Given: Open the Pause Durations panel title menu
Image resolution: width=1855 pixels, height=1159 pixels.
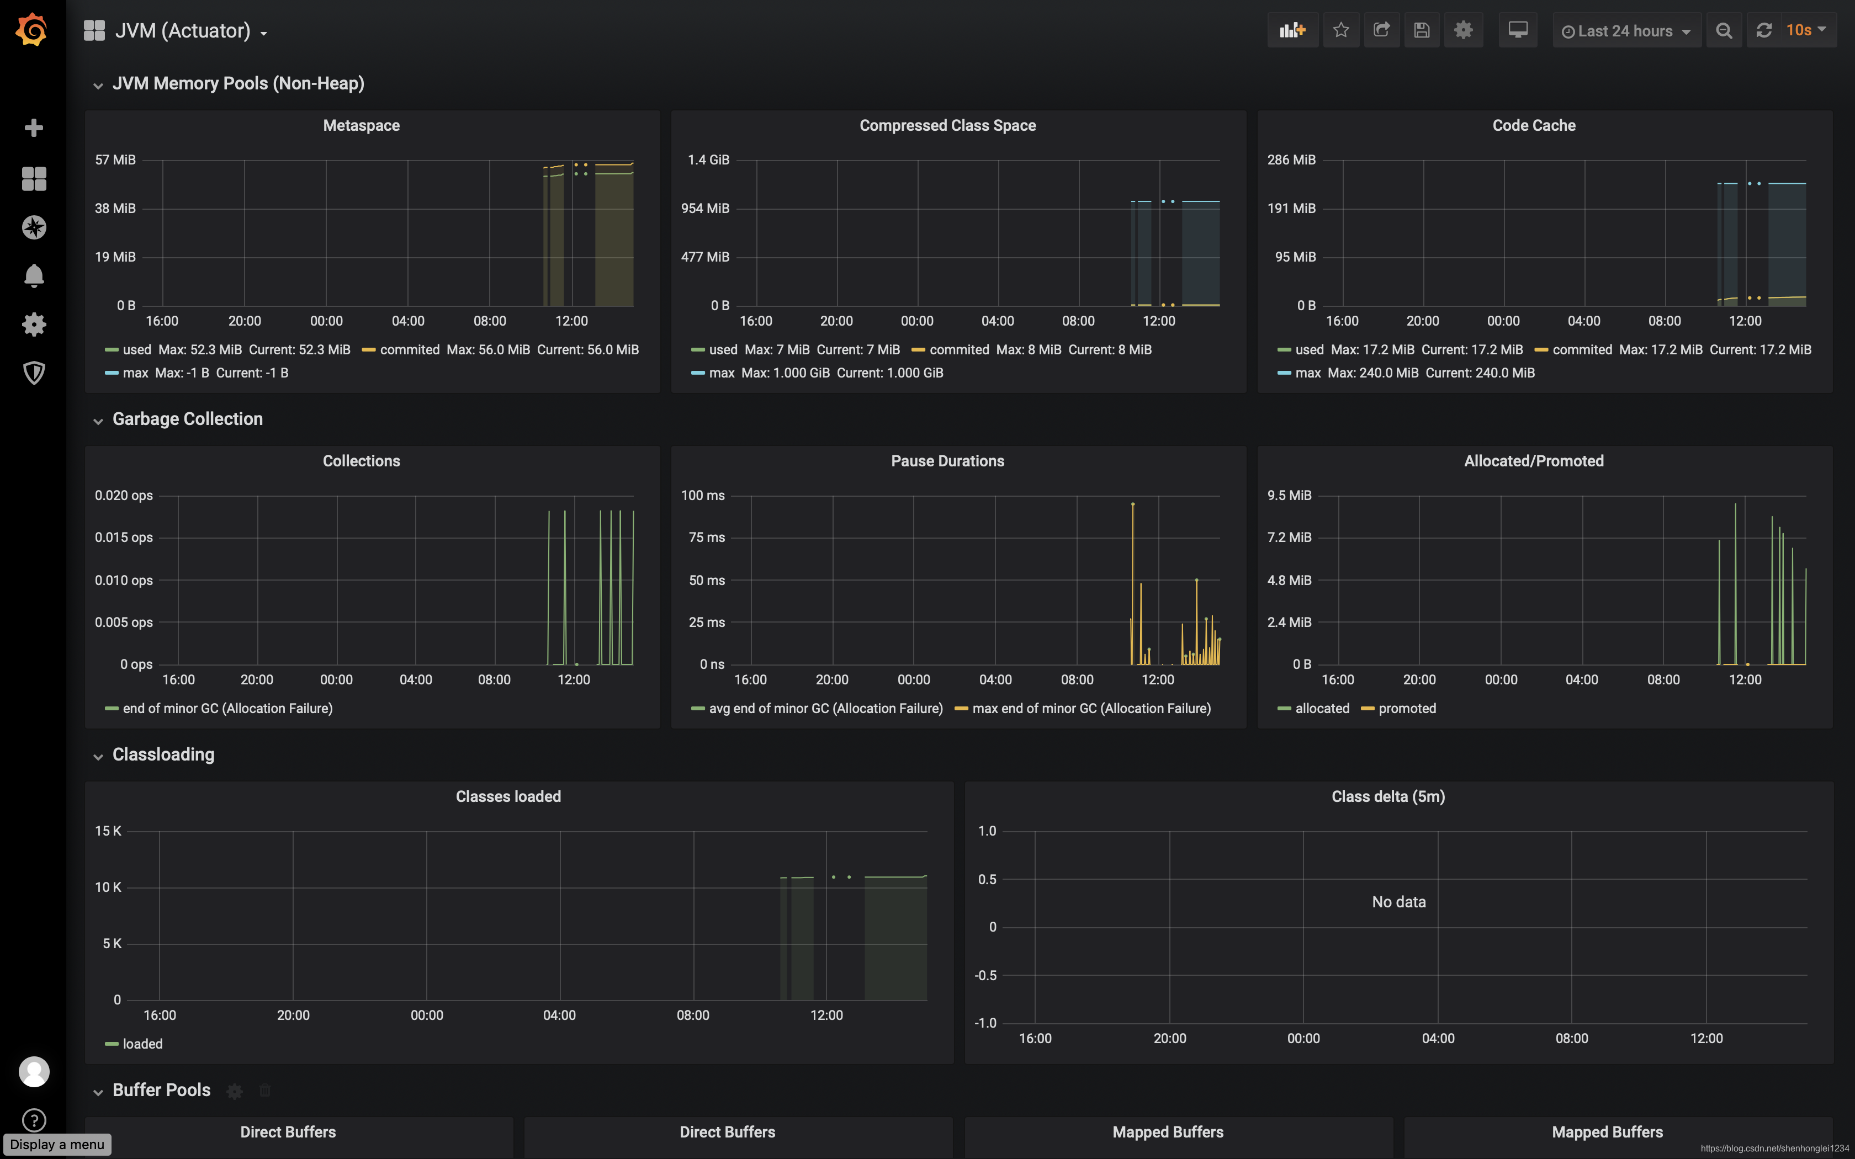Looking at the screenshot, I should click(947, 461).
